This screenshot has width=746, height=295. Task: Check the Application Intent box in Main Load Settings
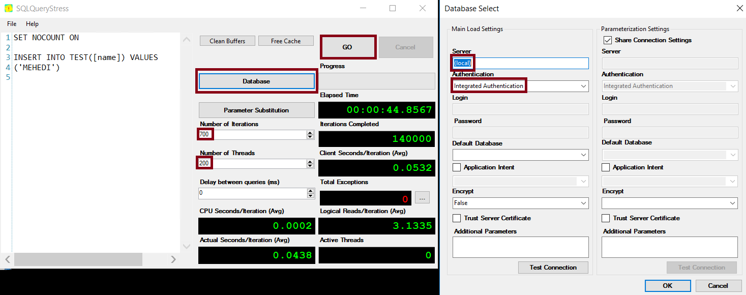click(457, 167)
